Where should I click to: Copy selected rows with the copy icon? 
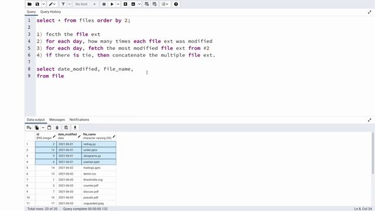(37, 128)
